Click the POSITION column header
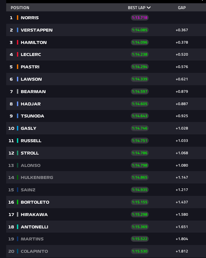 click(20, 7)
